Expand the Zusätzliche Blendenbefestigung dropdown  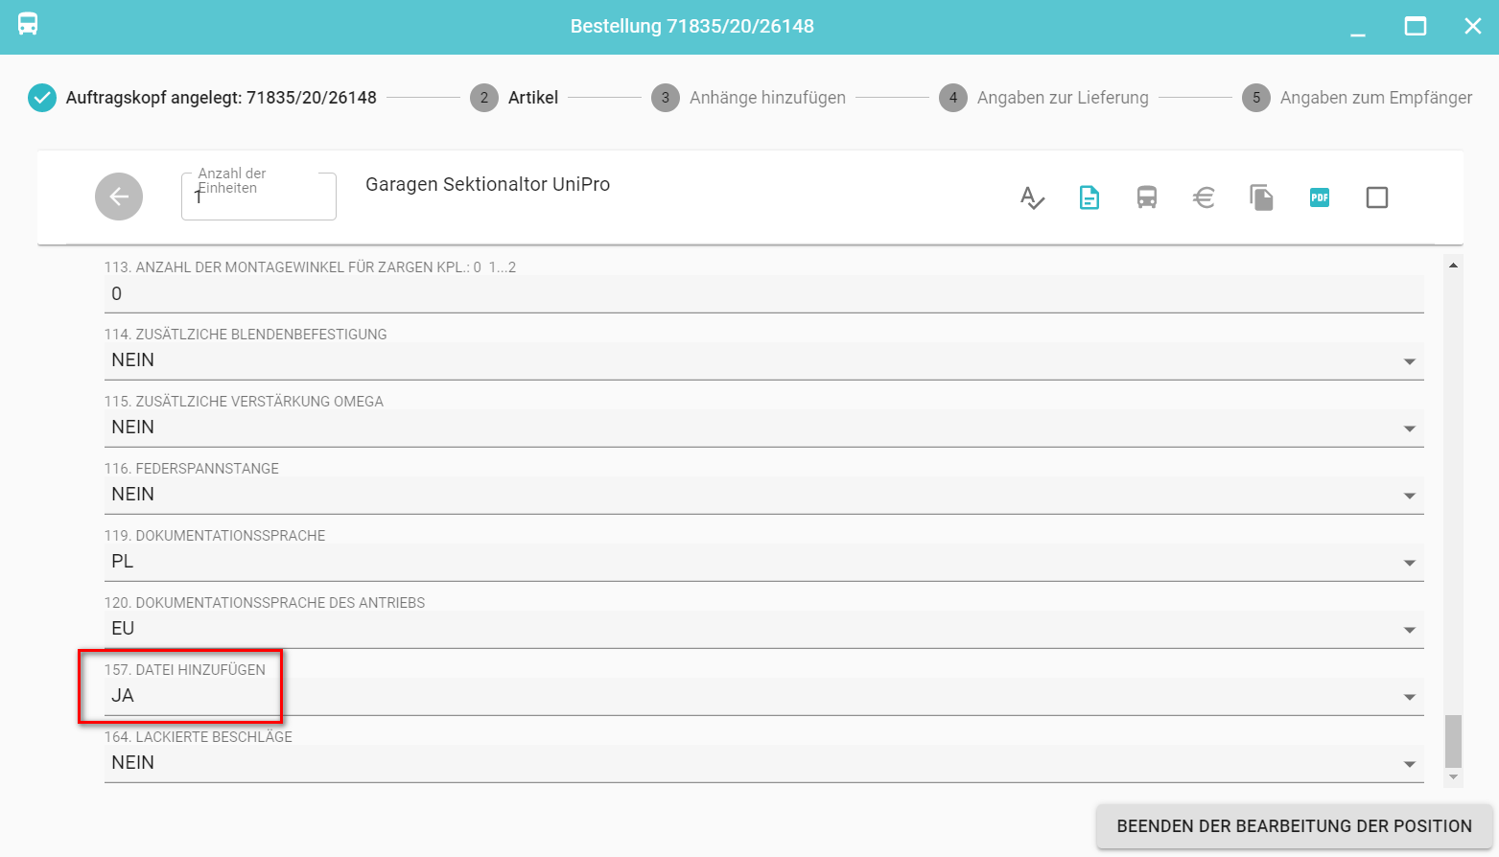click(x=1409, y=361)
